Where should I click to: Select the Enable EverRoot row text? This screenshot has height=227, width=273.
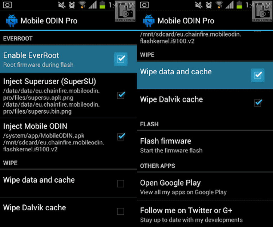pyautogui.click(x=31, y=55)
